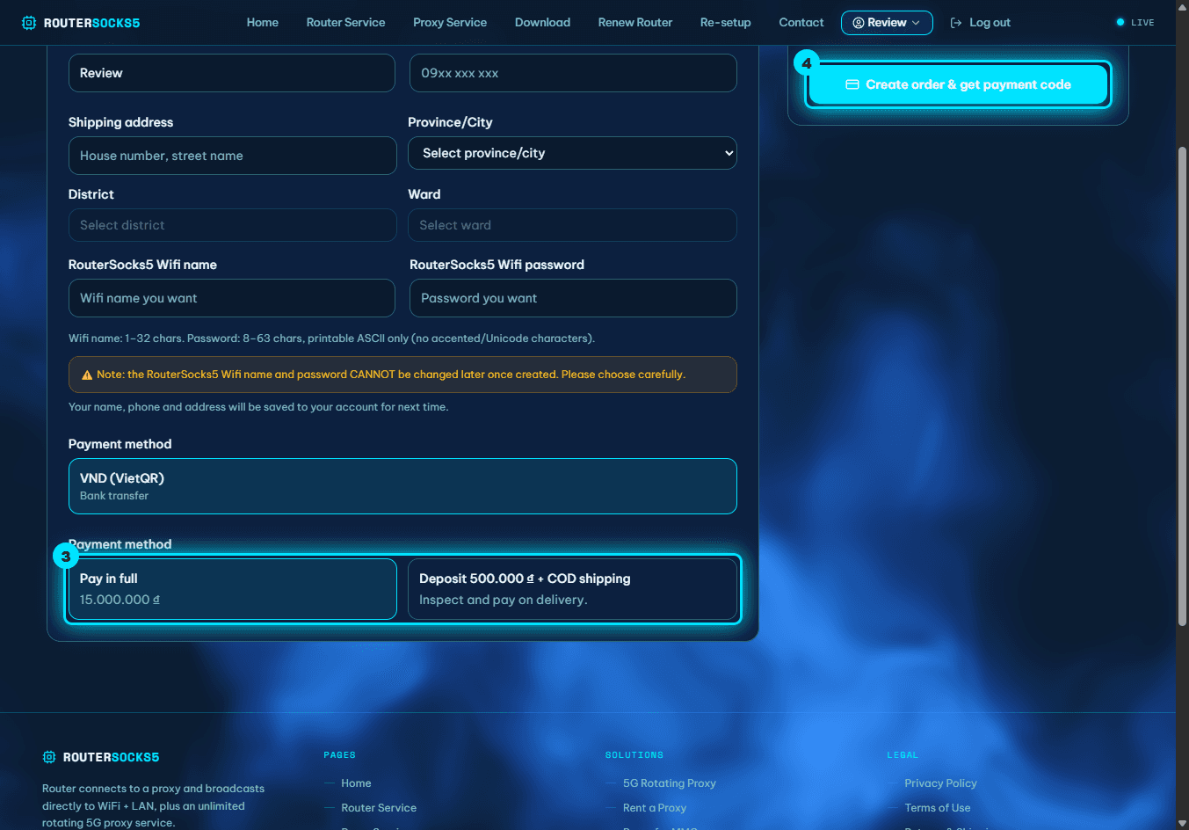
Task: Select Deposit 500.000 + COD shipping option
Action: 572,589
